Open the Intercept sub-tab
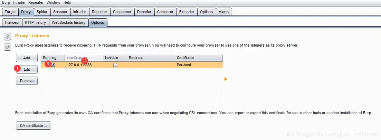This screenshot has width=381, height=140. (12, 22)
